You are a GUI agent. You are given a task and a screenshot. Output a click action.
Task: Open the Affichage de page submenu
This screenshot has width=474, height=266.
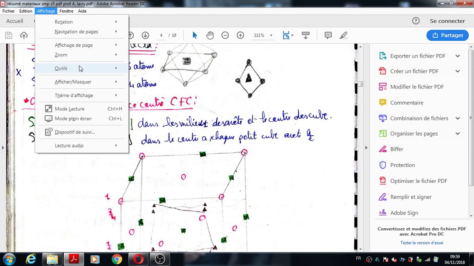pos(82,45)
